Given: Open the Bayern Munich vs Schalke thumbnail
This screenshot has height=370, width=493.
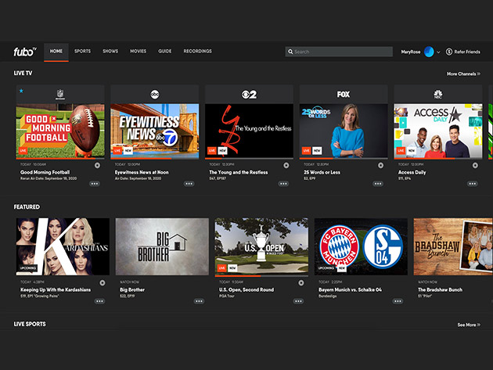Looking at the screenshot, I should 361,246.
